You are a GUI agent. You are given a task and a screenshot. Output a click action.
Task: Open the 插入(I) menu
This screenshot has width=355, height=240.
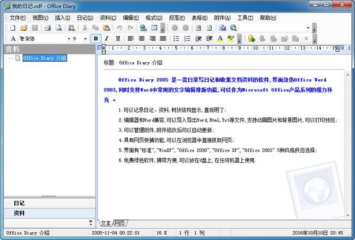click(63, 18)
